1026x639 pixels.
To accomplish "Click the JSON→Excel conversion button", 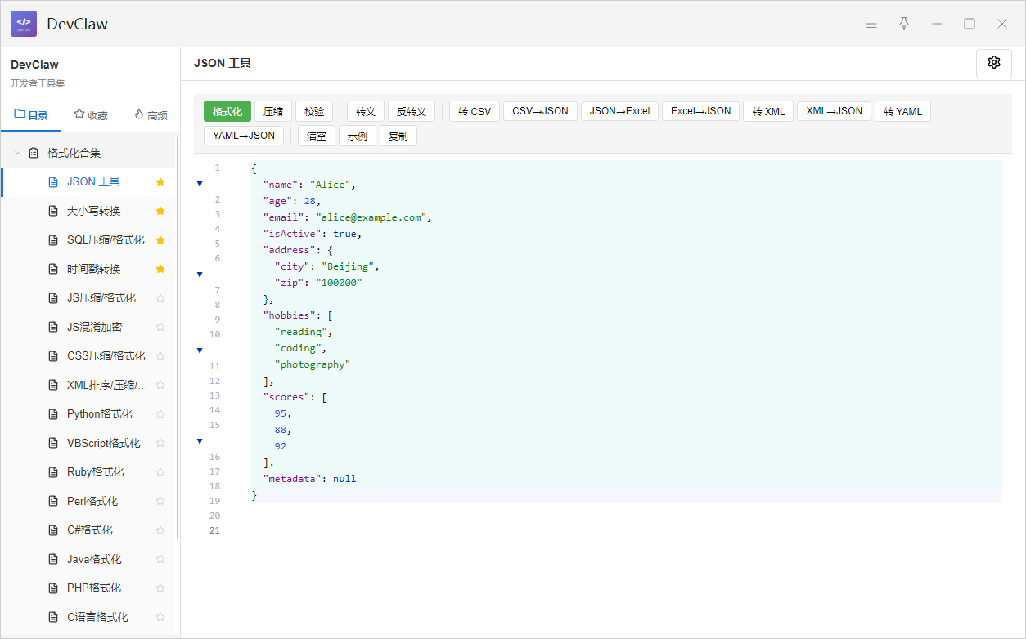I will tap(619, 111).
